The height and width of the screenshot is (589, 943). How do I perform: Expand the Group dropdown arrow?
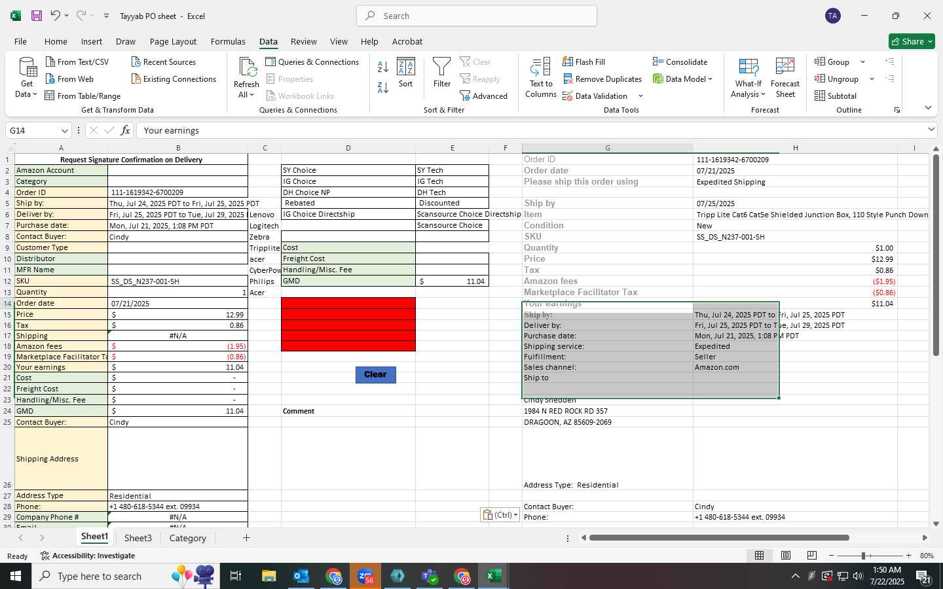click(862, 62)
